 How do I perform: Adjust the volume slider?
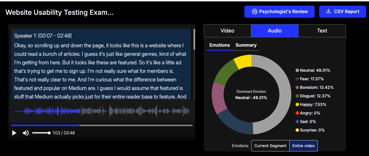(41, 133)
